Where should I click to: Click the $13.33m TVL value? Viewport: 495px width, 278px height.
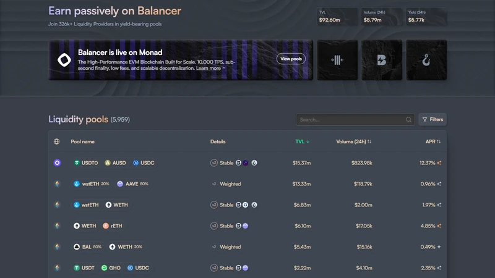click(x=301, y=183)
